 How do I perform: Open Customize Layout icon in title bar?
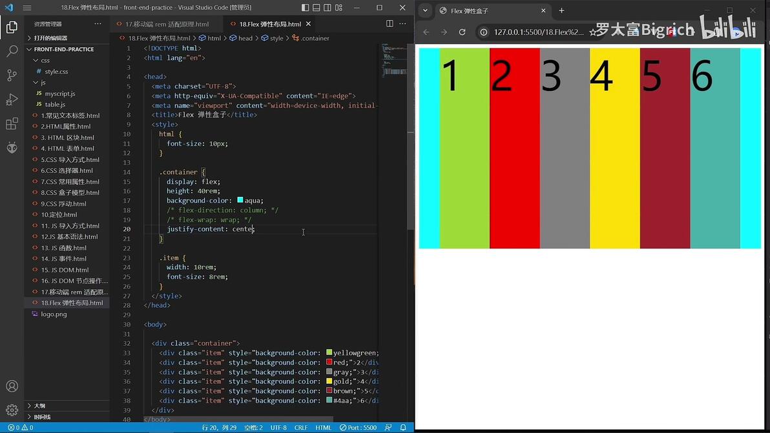(339, 7)
